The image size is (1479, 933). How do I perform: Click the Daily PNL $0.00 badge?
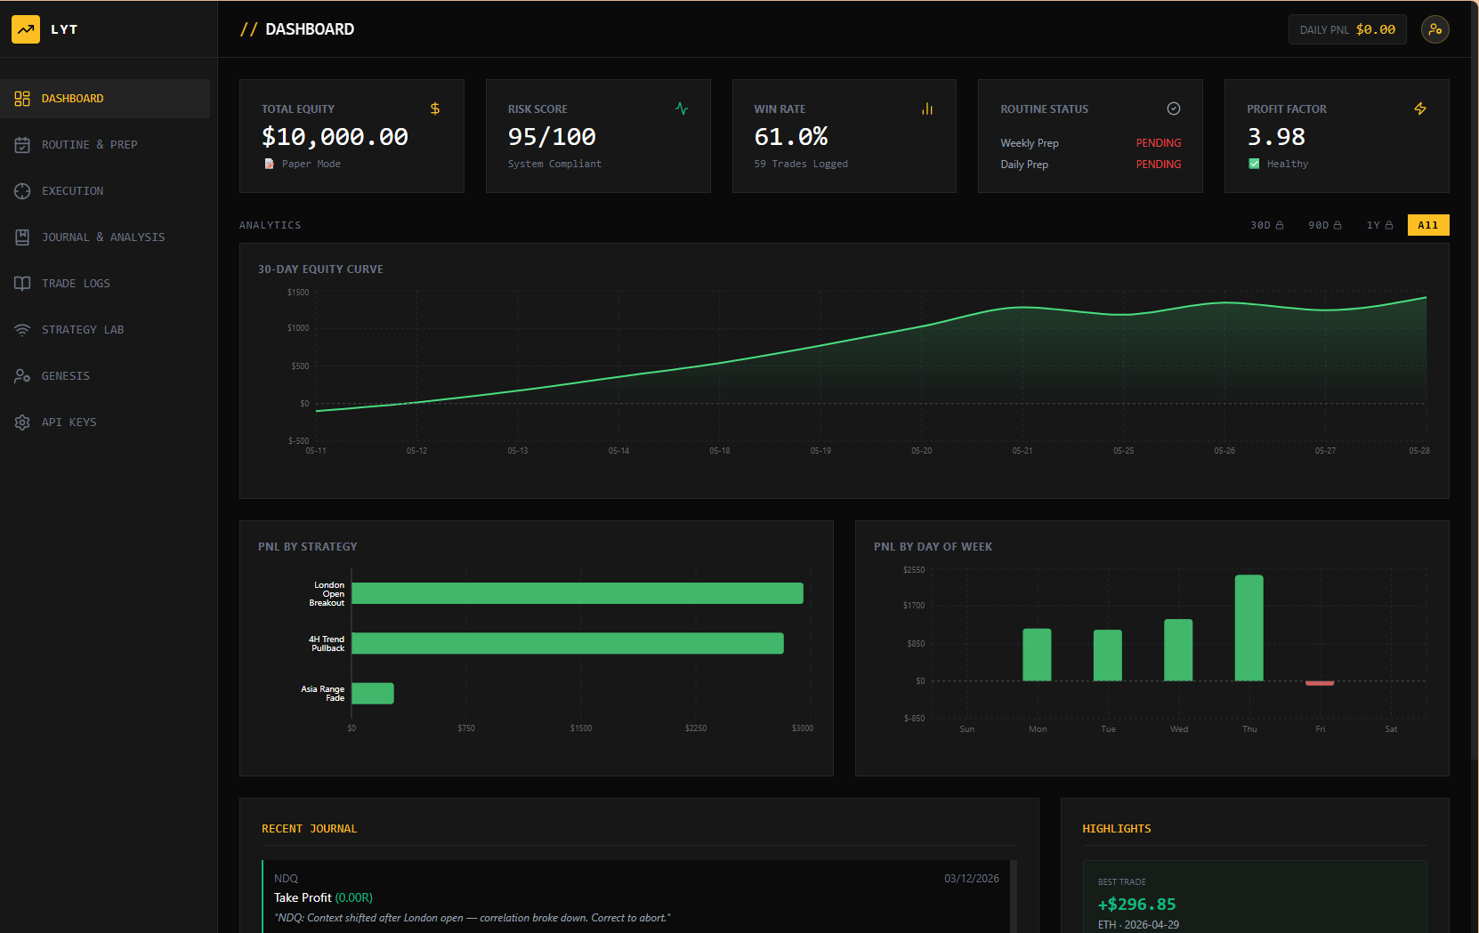(1347, 29)
